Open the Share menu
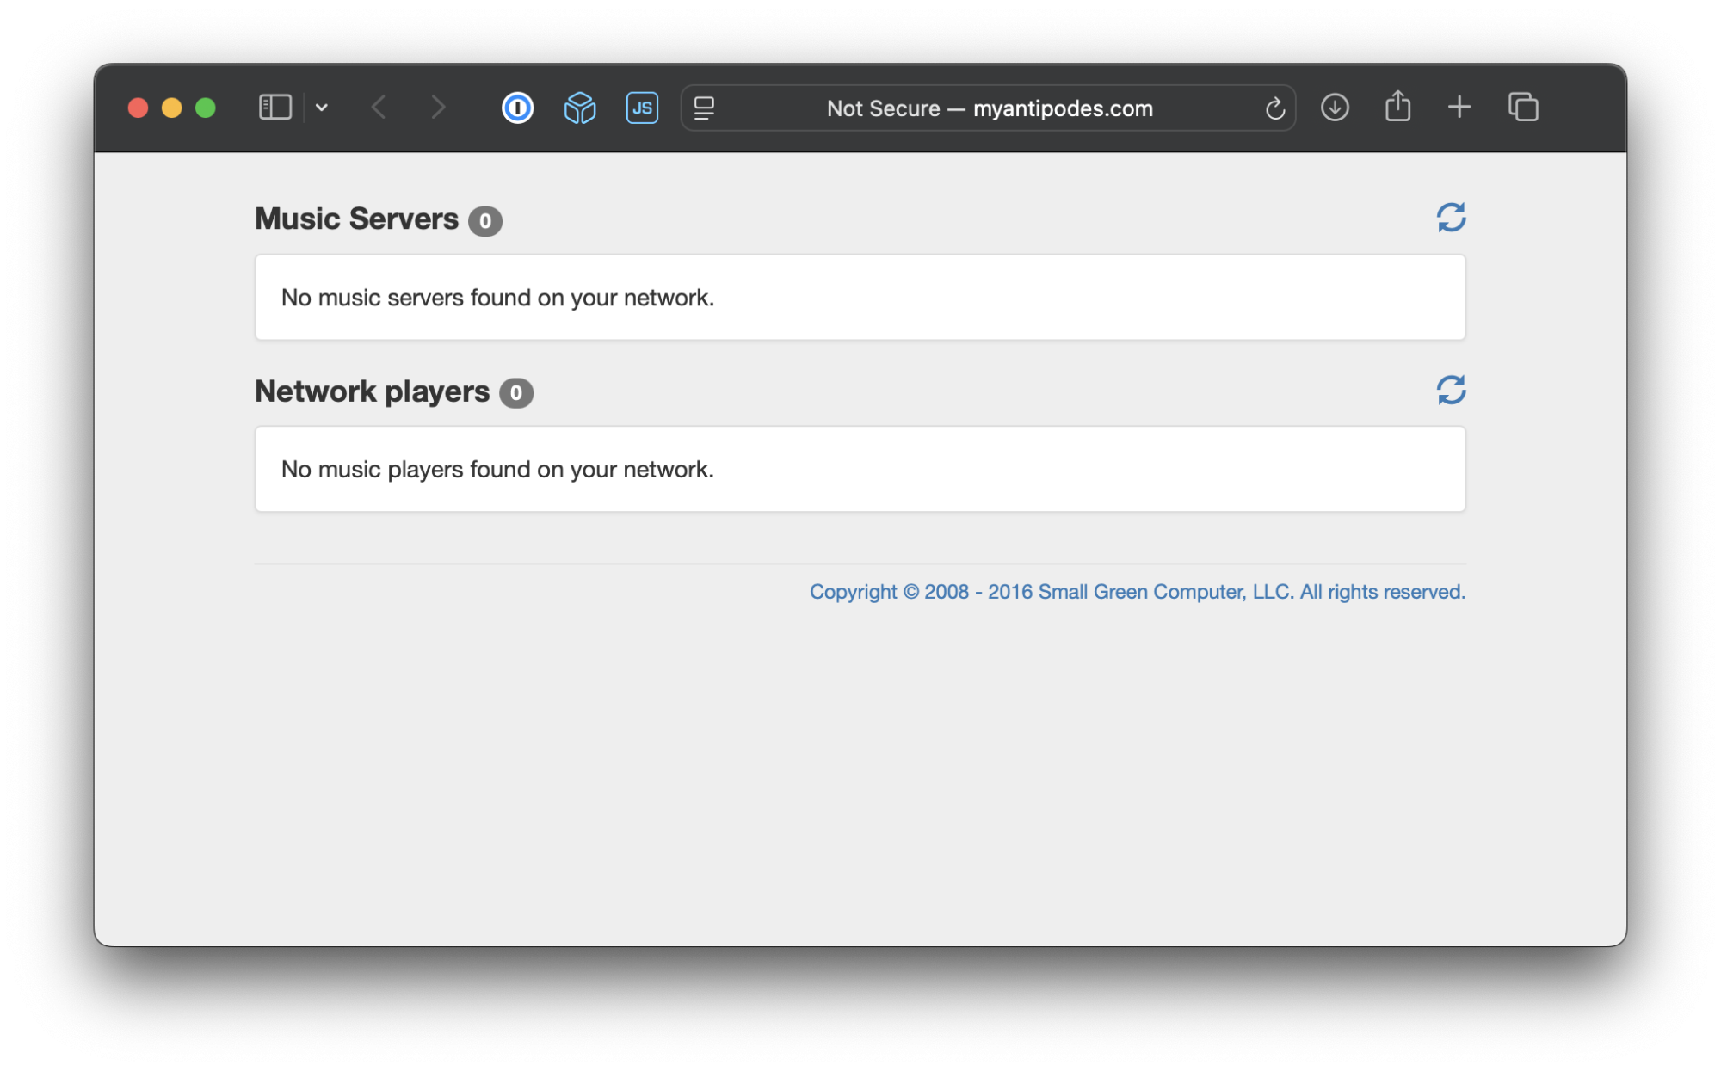Viewport: 1721px width, 1071px height. [x=1397, y=108]
